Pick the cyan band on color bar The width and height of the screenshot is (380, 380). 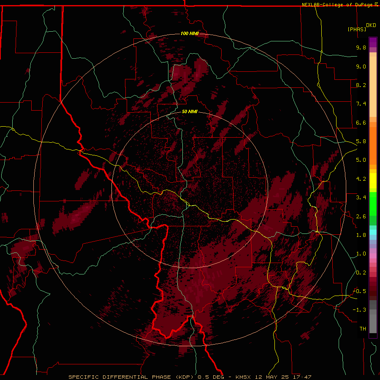[373, 232]
